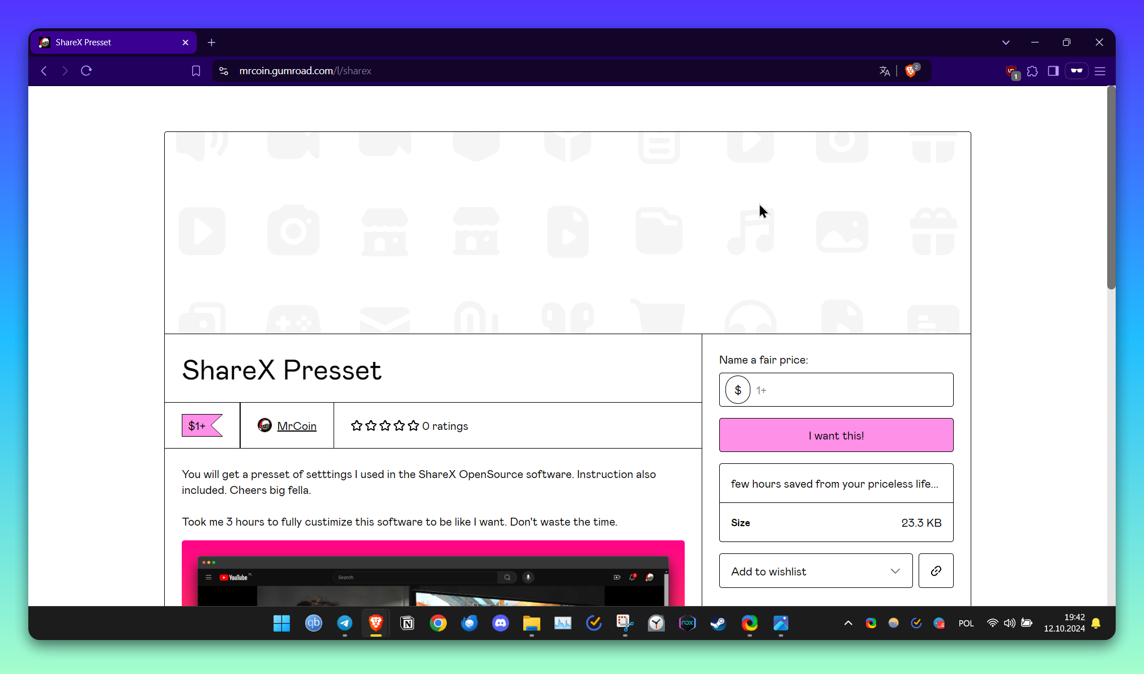Open the uBlock Origin extension
This screenshot has height=674, width=1144.
(x=1010, y=71)
